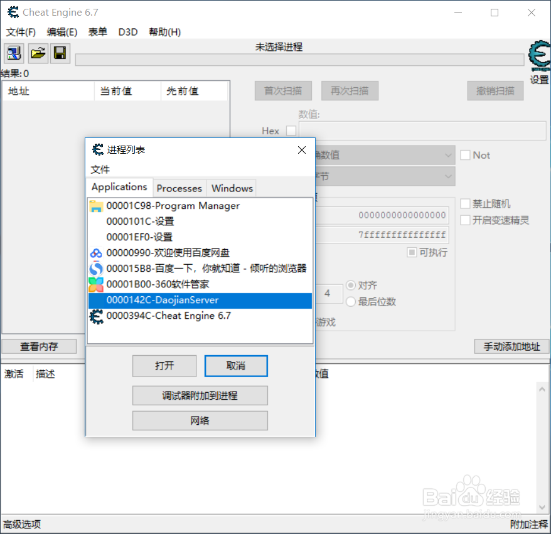This screenshot has height=534, width=551.
Task: Click the stop address 7fffffffffffffff field
Action: click(x=382, y=235)
